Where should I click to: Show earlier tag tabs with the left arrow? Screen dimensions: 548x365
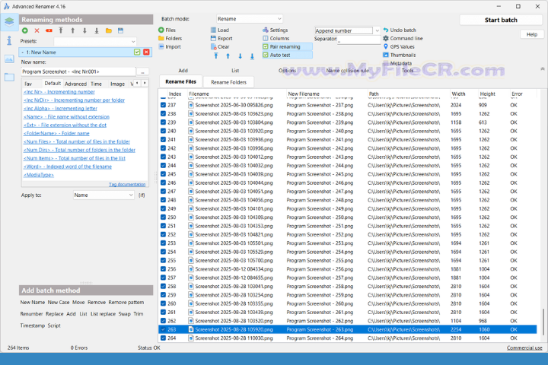[137, 83]
